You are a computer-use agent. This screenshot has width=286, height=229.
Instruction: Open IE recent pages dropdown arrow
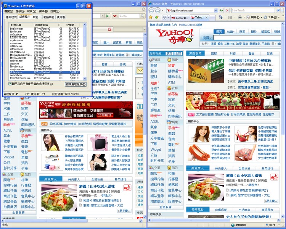pos(162,11)
